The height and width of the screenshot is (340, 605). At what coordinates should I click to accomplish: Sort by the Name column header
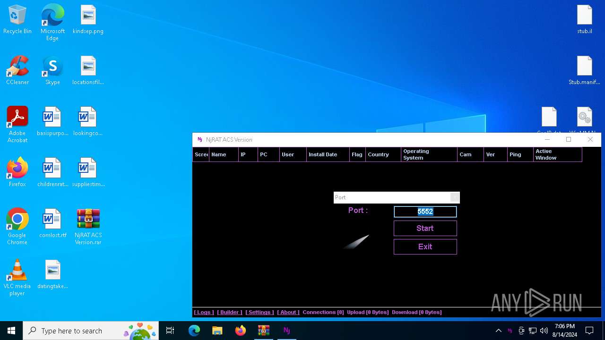click(223, 154)
